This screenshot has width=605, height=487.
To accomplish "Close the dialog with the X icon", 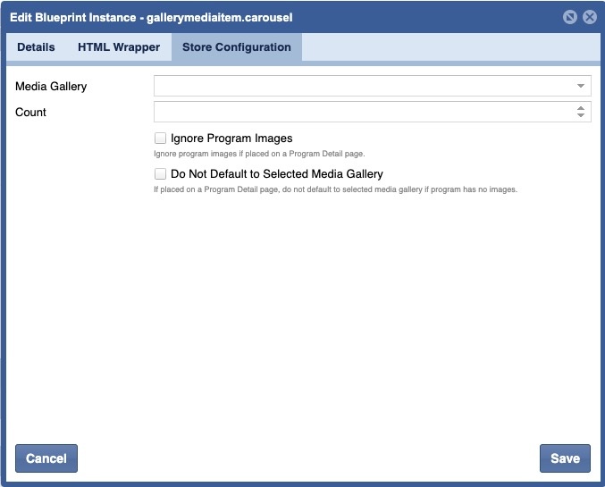I will [589, 17].
